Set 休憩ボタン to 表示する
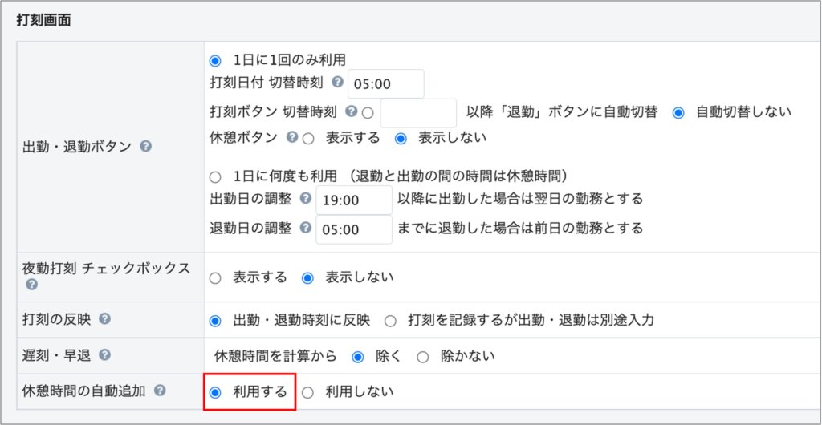The width and height of the screenshot is (822, 425). 307,138
